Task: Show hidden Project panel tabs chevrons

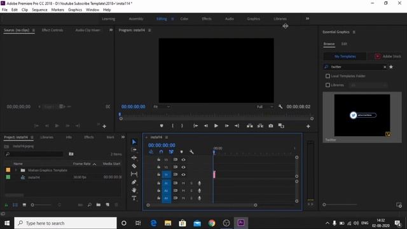Action: pos(123,137)
